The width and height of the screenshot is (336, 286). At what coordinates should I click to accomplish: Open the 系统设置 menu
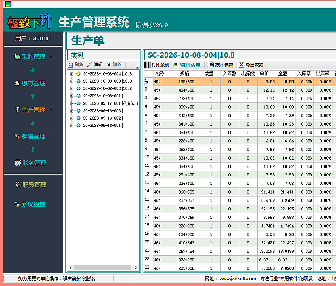51,204
